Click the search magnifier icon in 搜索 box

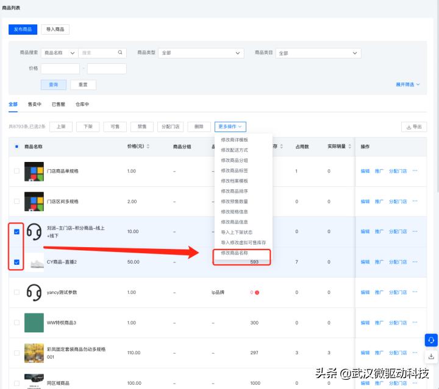(x=120, y=53)
